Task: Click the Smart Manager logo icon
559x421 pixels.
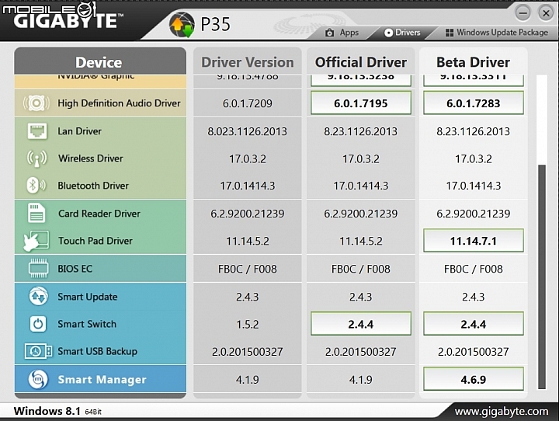Action: 38,379
